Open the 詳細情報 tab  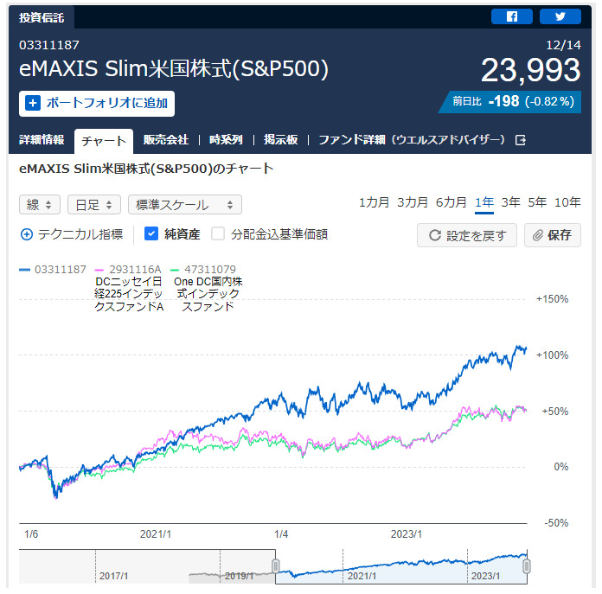click(x=42, y=140)
